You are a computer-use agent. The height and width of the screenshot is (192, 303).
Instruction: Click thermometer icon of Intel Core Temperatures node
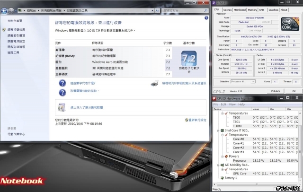click(x=226, y=135)
